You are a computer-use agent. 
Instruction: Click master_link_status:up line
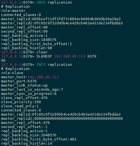click(x=24, y=85)
